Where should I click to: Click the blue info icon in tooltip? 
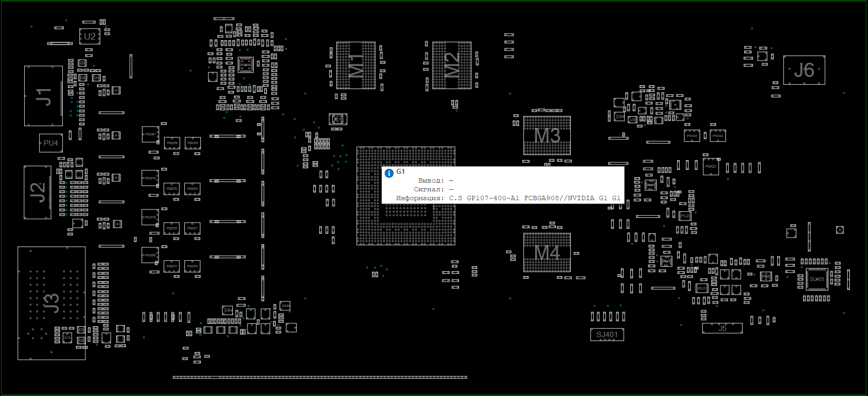pos(389,173)
